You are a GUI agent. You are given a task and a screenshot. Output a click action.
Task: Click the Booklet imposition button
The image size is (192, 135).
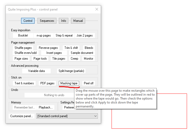[x=23, y=35]
